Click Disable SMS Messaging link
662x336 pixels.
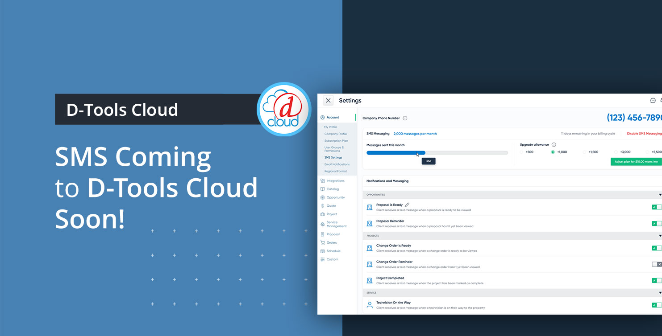(x=644, y=134)
